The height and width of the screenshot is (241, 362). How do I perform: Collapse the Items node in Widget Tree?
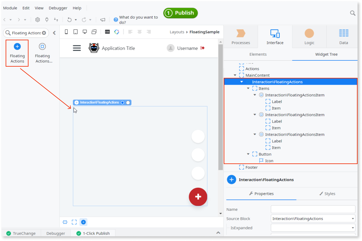coord(248,88)
